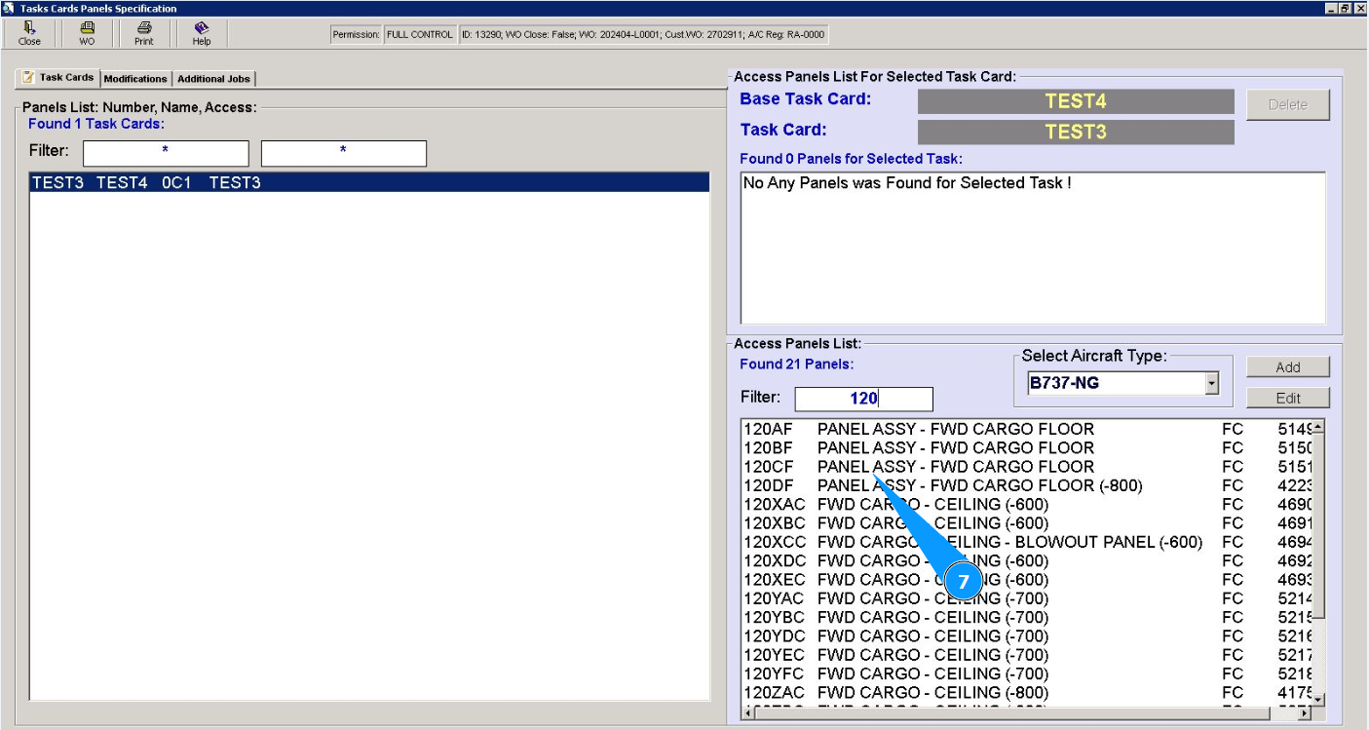Click the 'No Any Panels was Found' message
This screenshot has width=1369, height=730.
pyautogui.click(x=907, y=183)
